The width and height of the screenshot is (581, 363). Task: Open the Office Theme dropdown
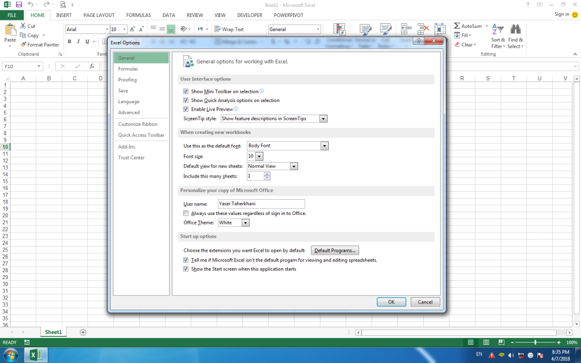click(244, 222)
